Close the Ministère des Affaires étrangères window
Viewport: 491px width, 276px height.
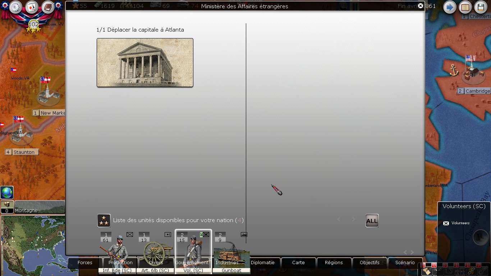tap(421, 6)
